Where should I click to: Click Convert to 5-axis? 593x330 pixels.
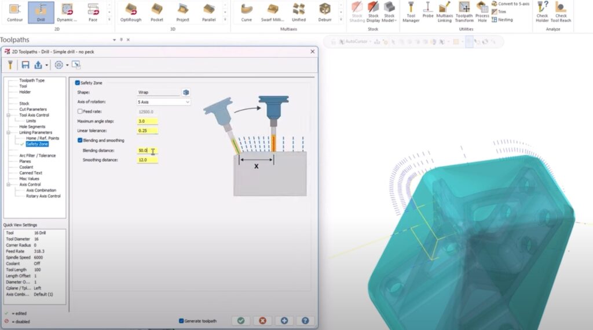[x=510, y=4]
